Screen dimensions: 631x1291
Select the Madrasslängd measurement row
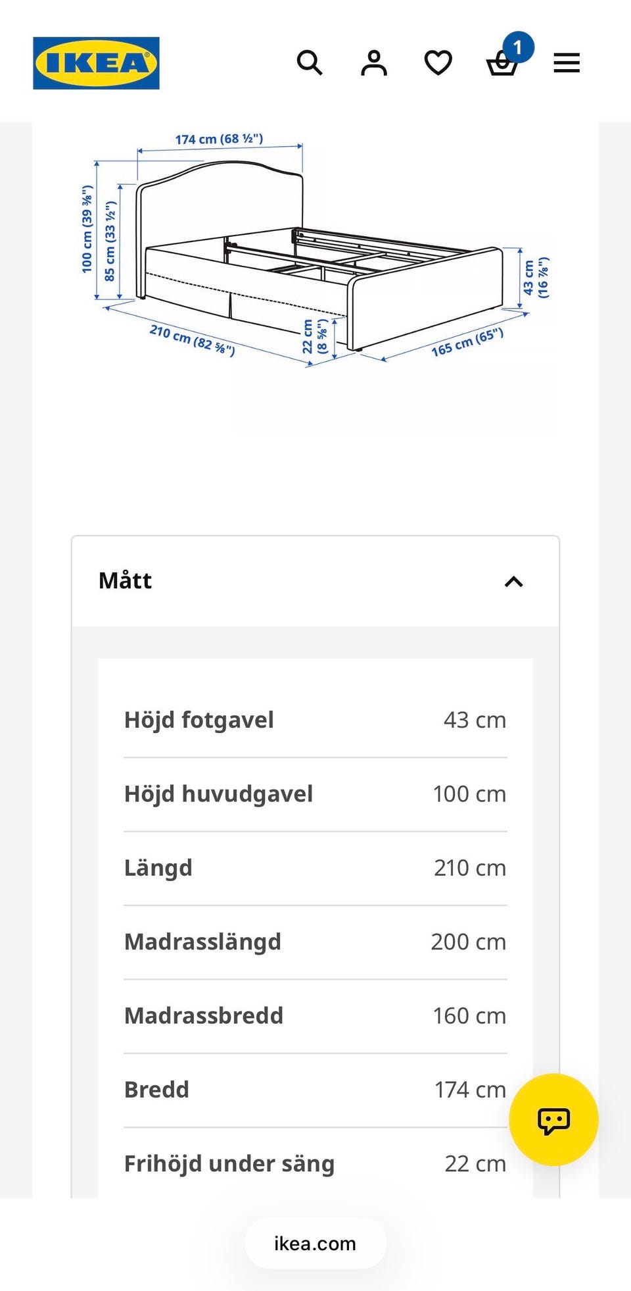point(315,943)
